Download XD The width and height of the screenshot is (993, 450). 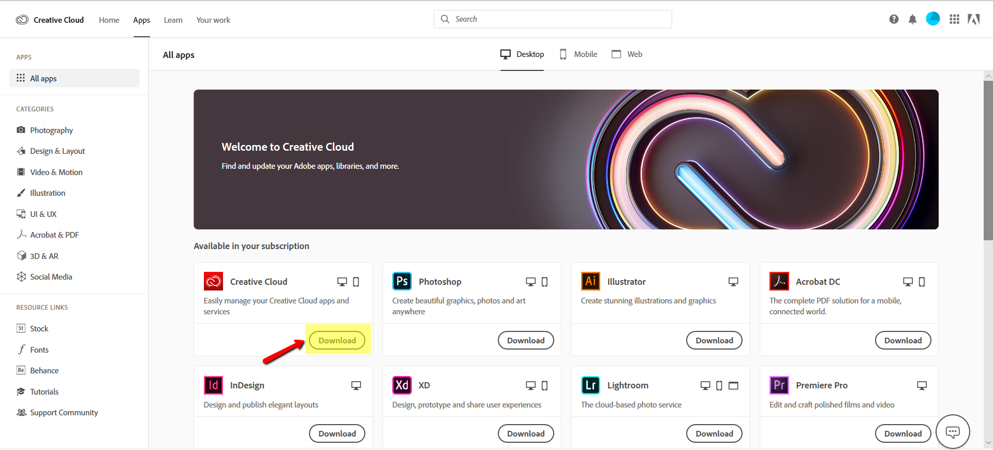point(526,433)
